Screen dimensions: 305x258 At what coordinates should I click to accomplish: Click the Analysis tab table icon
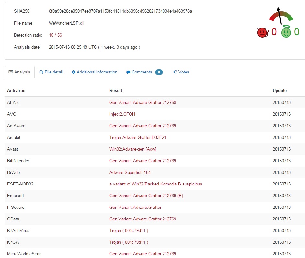(11, 72)
